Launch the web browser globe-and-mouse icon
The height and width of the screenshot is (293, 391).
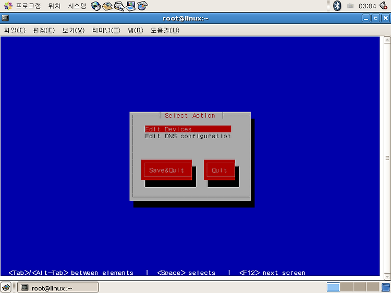click(x=95, y=6)
